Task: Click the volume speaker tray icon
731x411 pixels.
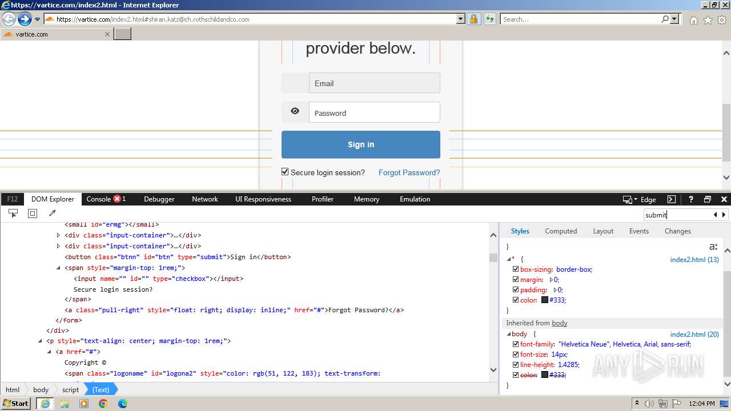Action: [x=650, y=404]
